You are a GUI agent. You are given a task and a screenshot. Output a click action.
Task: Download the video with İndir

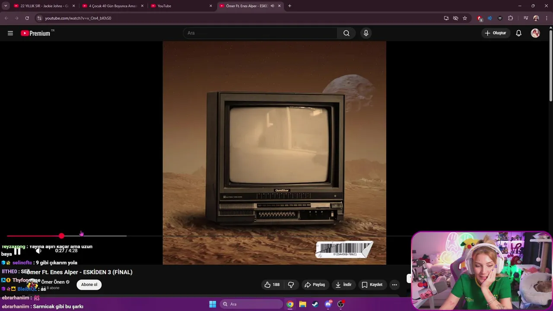click(x=343, y=285)
